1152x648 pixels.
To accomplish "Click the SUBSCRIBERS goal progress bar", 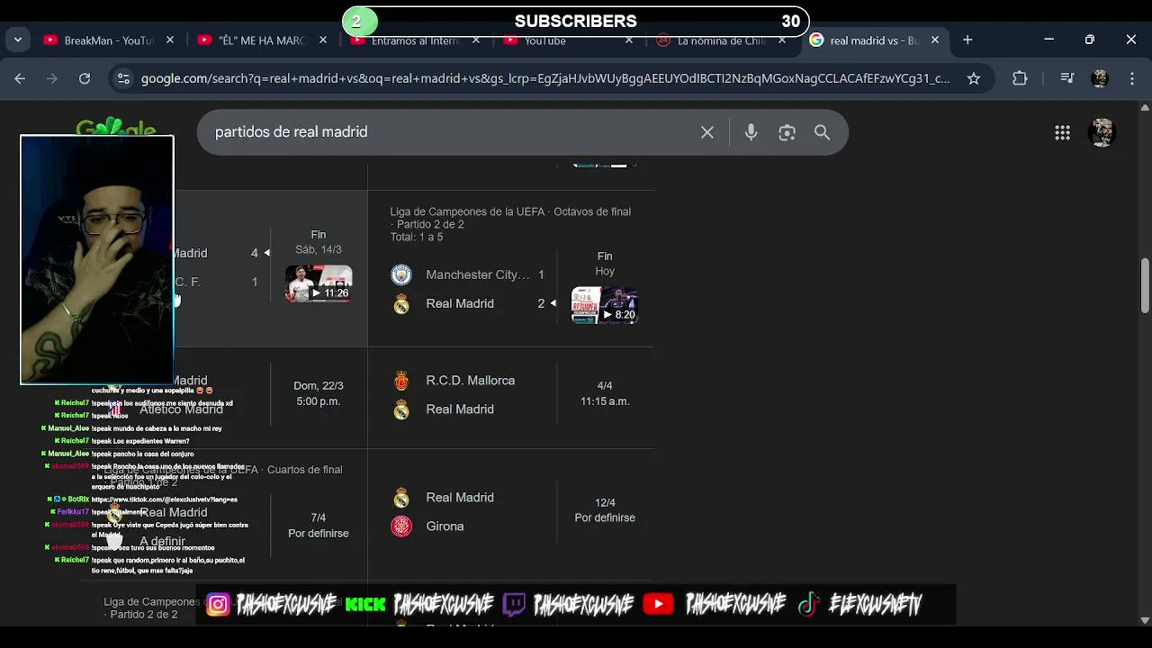I will coord(576,21).
